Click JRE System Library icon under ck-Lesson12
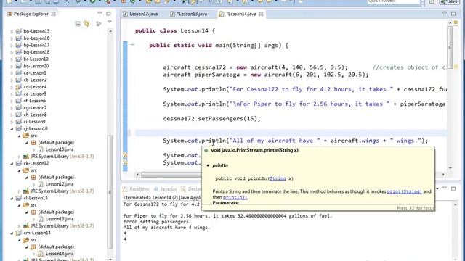The width and height of the screenshot is (465, 261). click(x=26, y=191)
